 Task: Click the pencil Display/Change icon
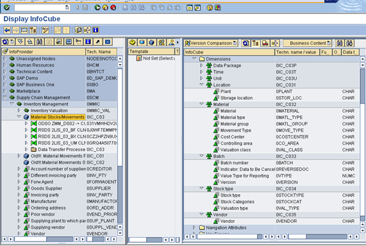point(45,30)
